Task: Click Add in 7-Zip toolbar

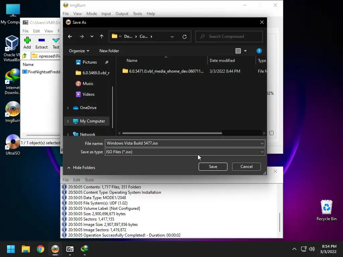Action: pyautogui.click(x=27, y=43)
